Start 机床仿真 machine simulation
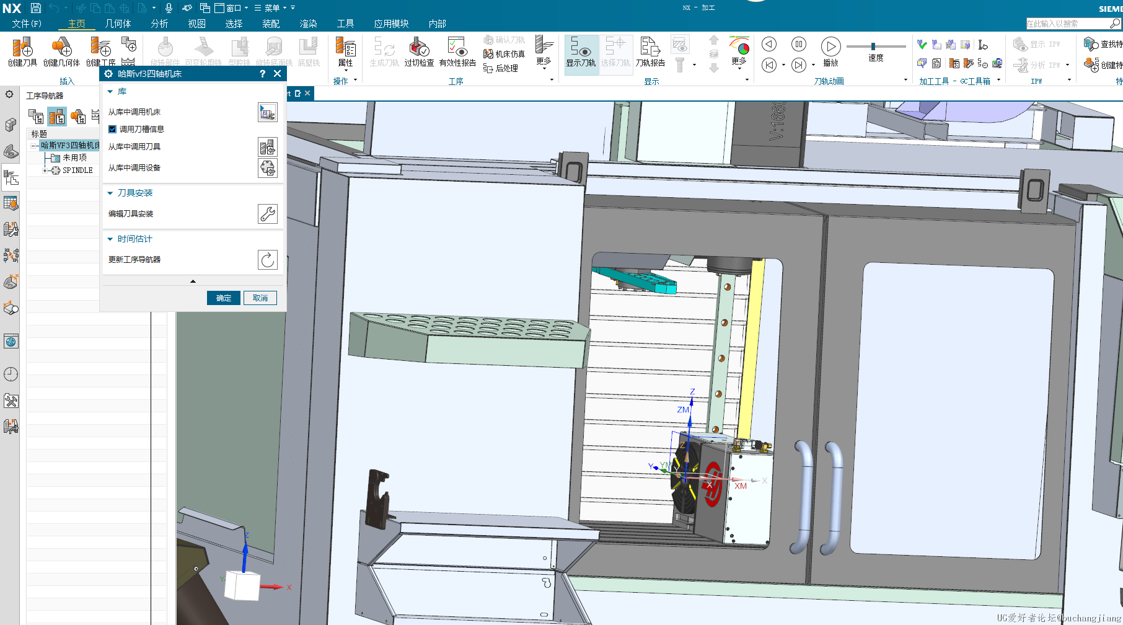 pyautogui.click(x=504, y=54)
